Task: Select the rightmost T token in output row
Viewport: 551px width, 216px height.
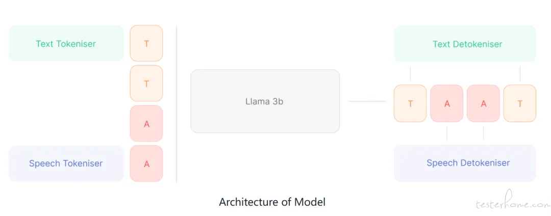Action: click(x=520, y=103)
